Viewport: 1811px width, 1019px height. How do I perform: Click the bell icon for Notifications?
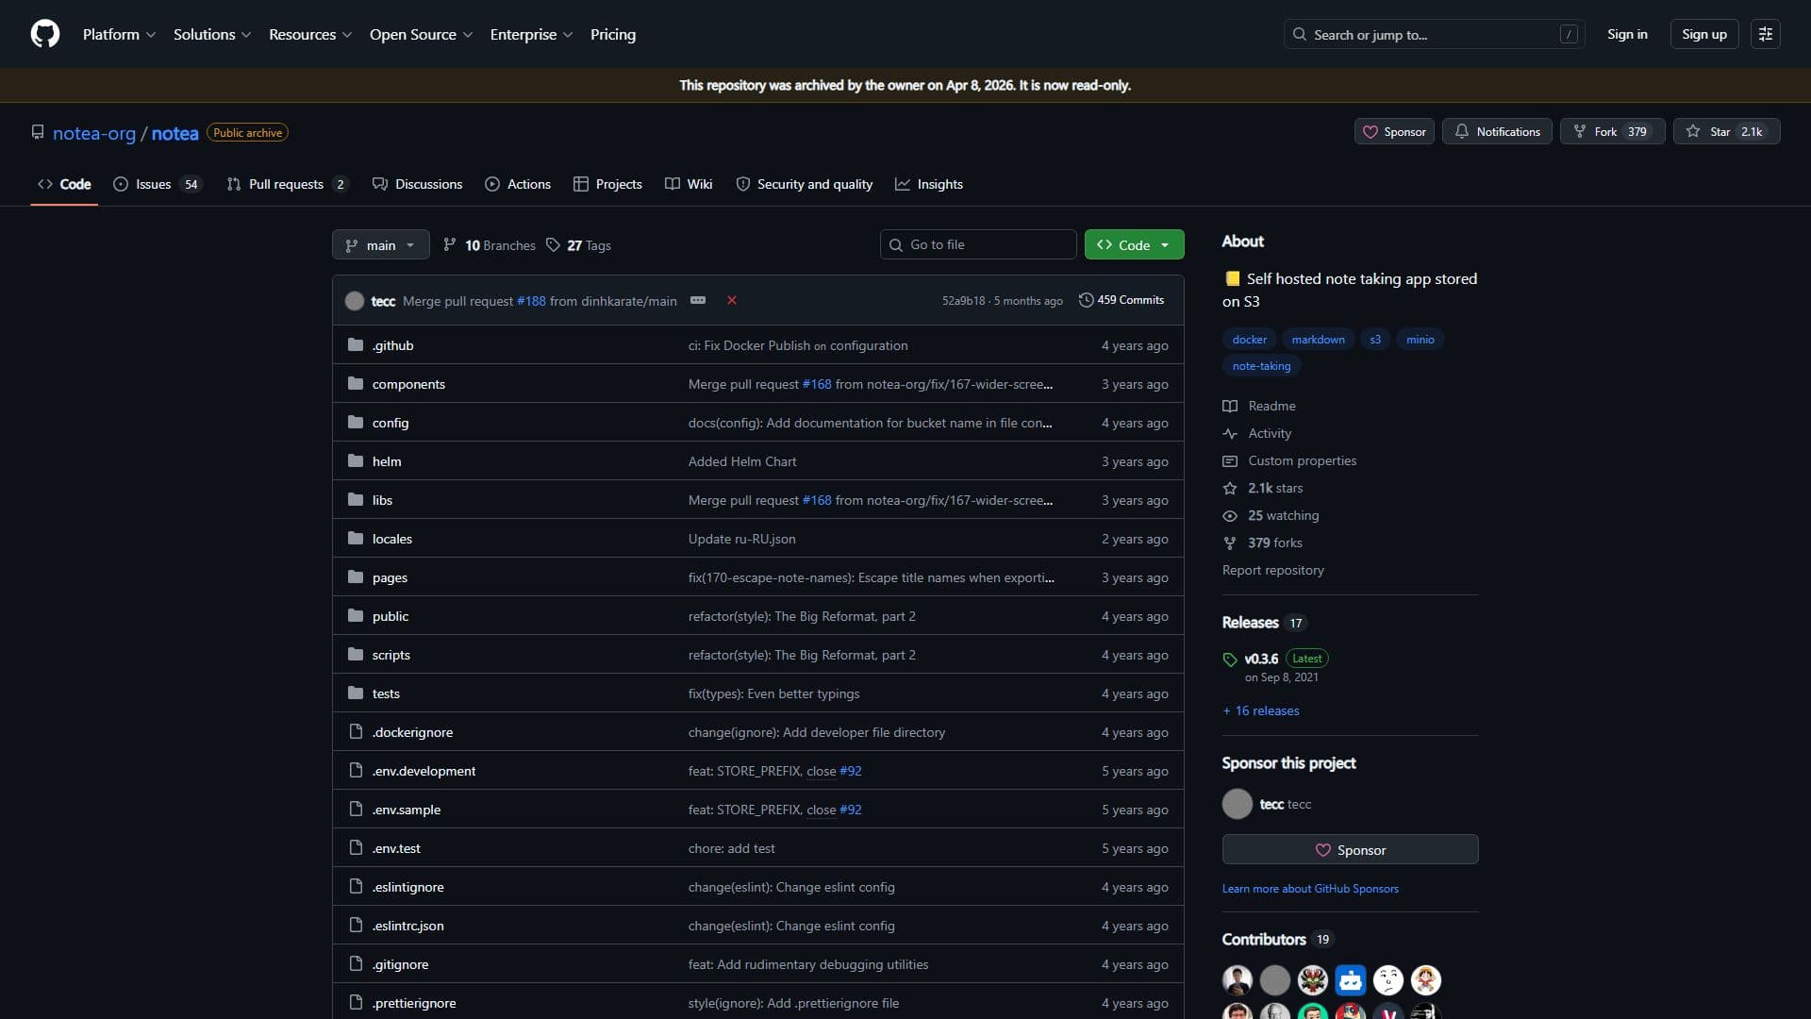pos(1461,131)
